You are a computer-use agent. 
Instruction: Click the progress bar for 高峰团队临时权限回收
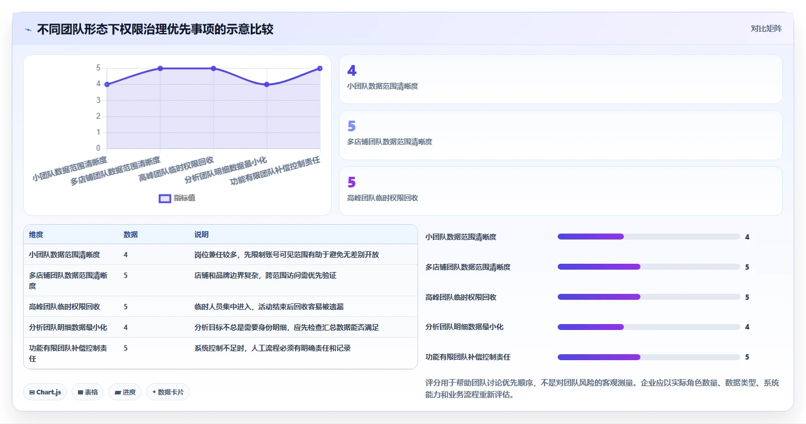649,297
